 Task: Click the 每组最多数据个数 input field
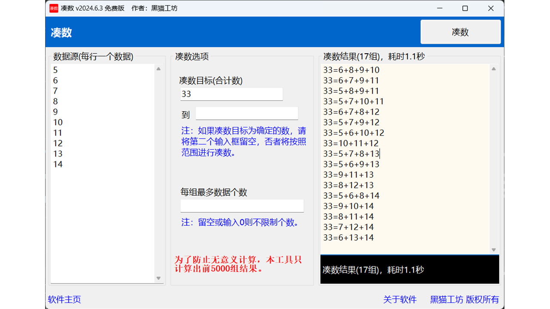(242, 206)
